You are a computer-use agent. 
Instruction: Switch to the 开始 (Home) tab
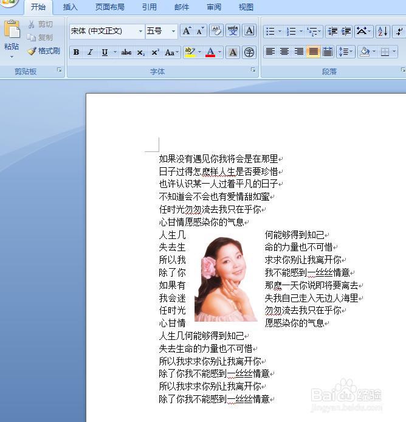pos(38,7)
